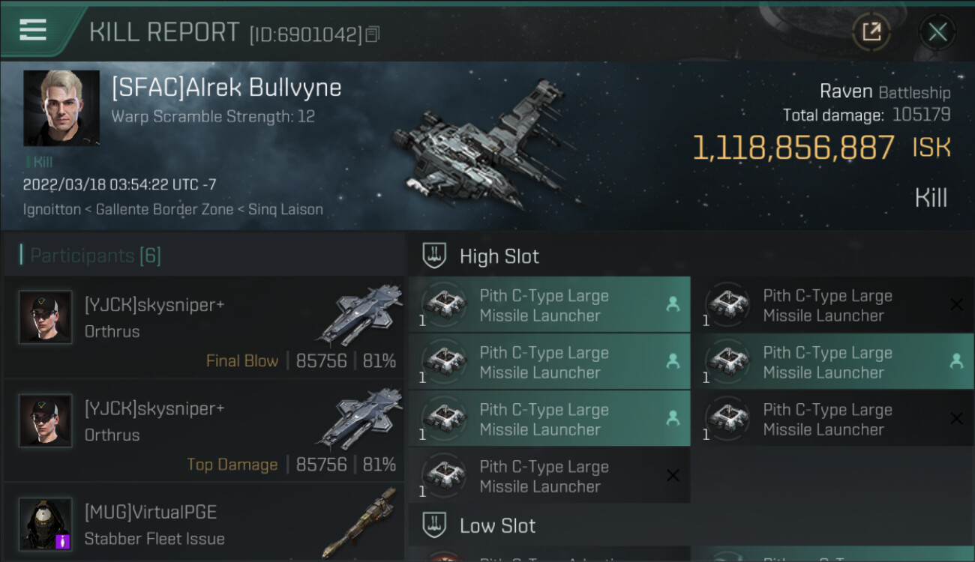Click the share kill report icon

(x=871, y=31)
